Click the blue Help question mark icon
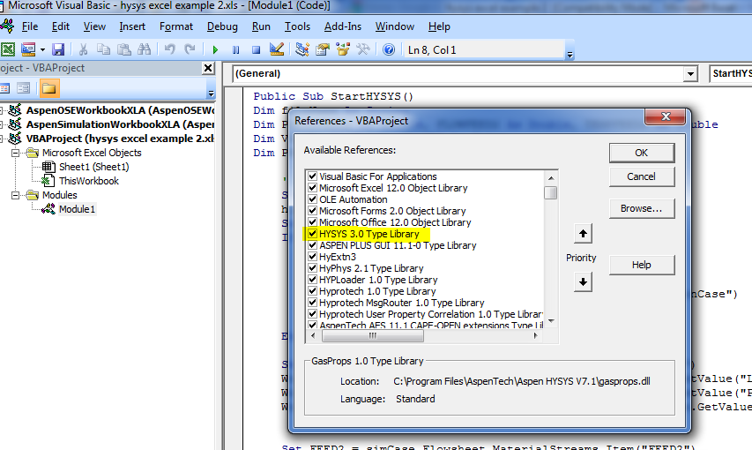This screenshot has height=450, width=752. click(389, 49)
